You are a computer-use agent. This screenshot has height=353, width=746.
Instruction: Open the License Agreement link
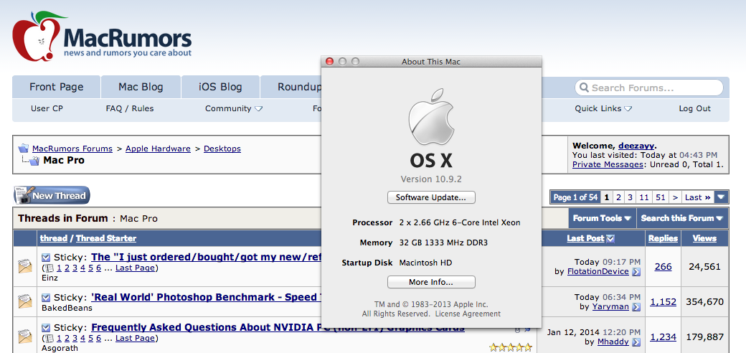[468, 314]
